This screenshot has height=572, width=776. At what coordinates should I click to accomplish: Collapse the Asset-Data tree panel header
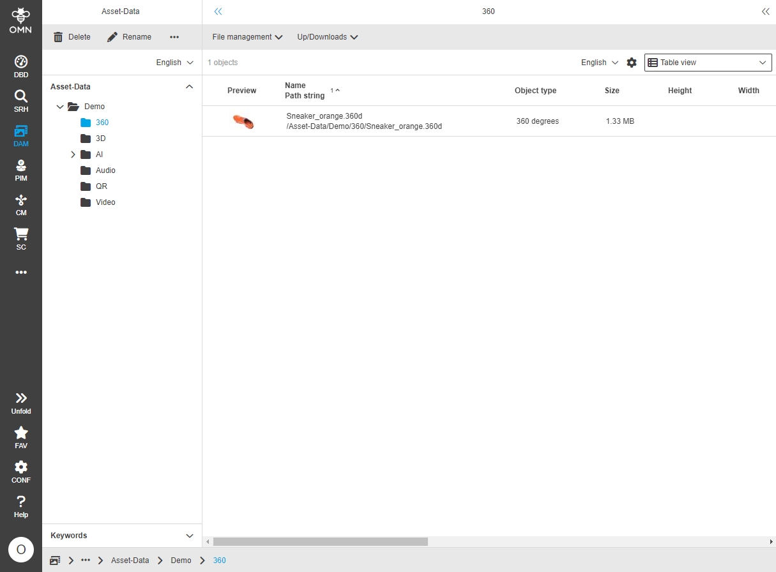point(189,87)
